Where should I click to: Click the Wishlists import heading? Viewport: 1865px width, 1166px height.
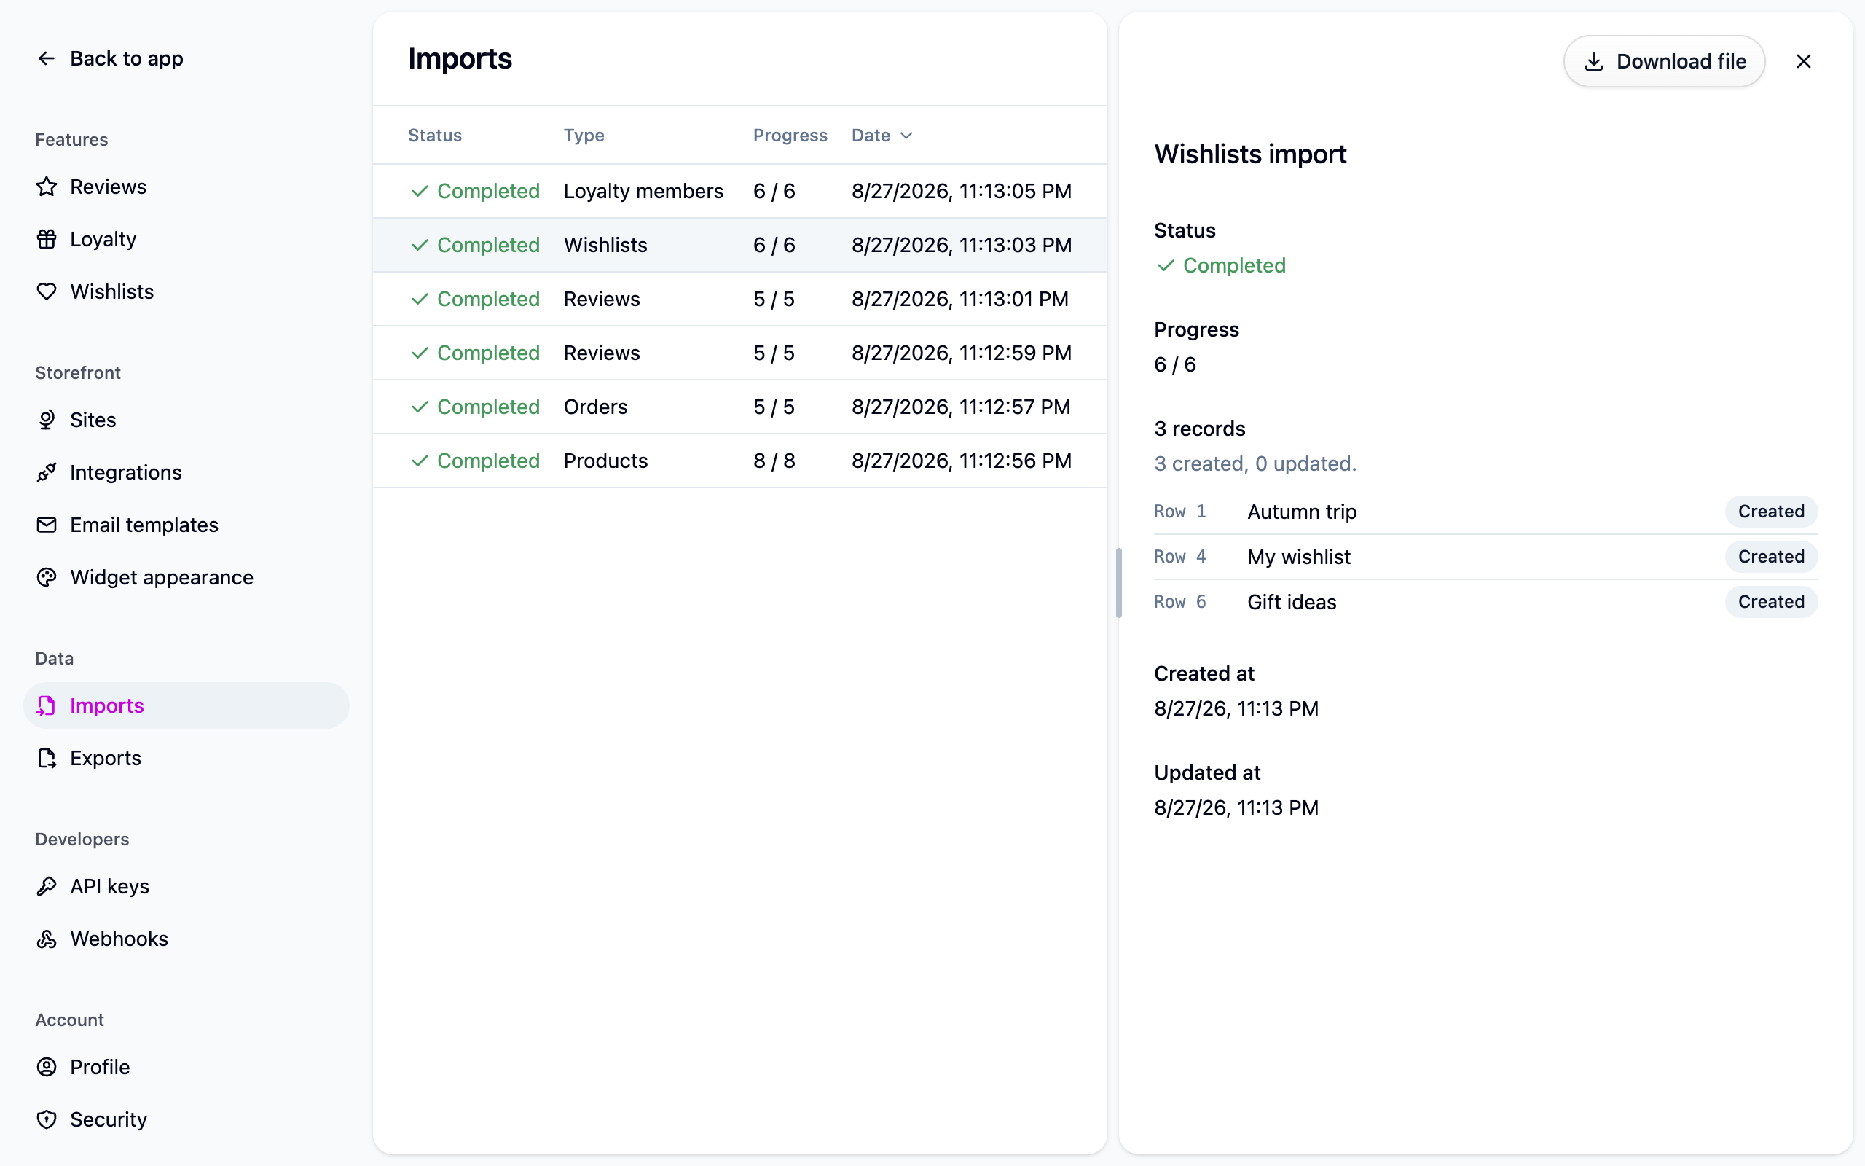coord(1250,154)
